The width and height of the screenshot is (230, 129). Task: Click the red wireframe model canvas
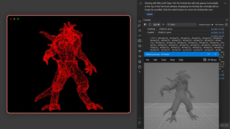(69, 64)
